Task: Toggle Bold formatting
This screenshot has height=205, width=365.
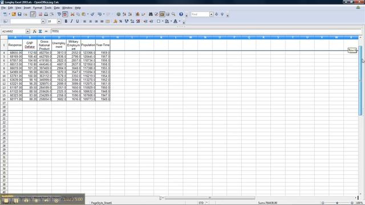Action: coord(66,21)
